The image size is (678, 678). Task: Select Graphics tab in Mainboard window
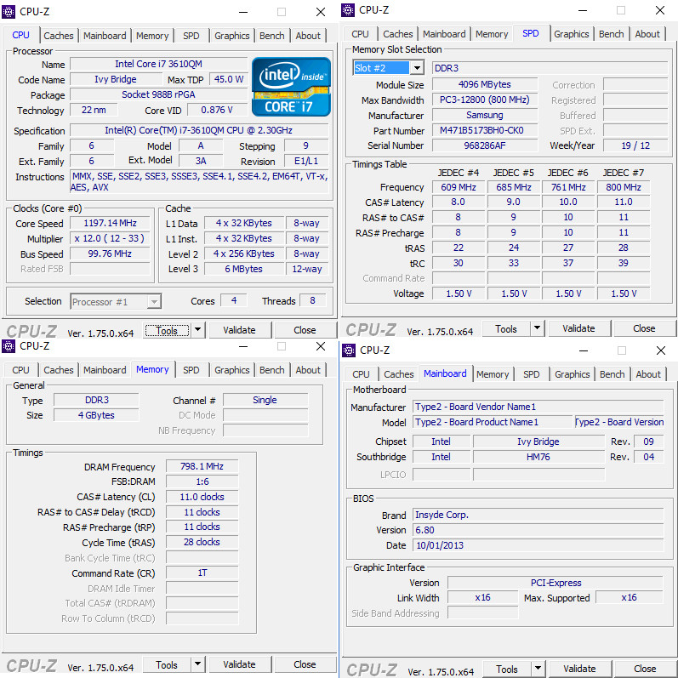tap(572, 374)
